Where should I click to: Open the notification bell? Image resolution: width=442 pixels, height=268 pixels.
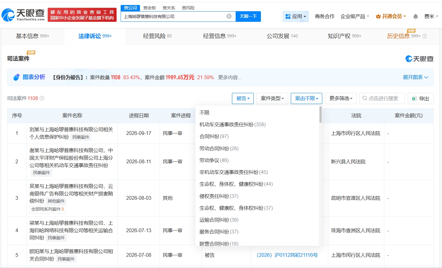(x=416, y=16)
